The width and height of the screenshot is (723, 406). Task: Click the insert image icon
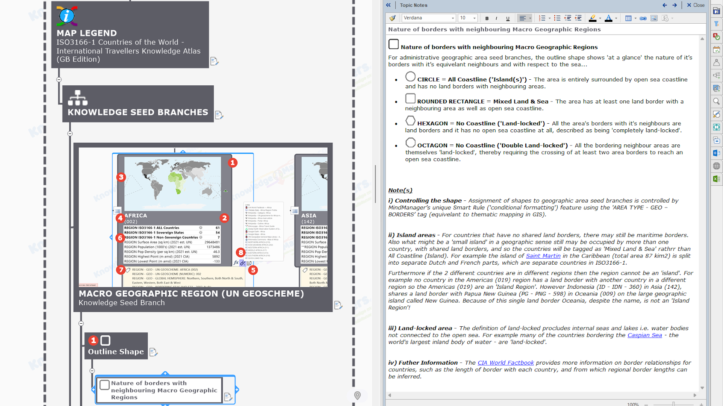(654, 18)
